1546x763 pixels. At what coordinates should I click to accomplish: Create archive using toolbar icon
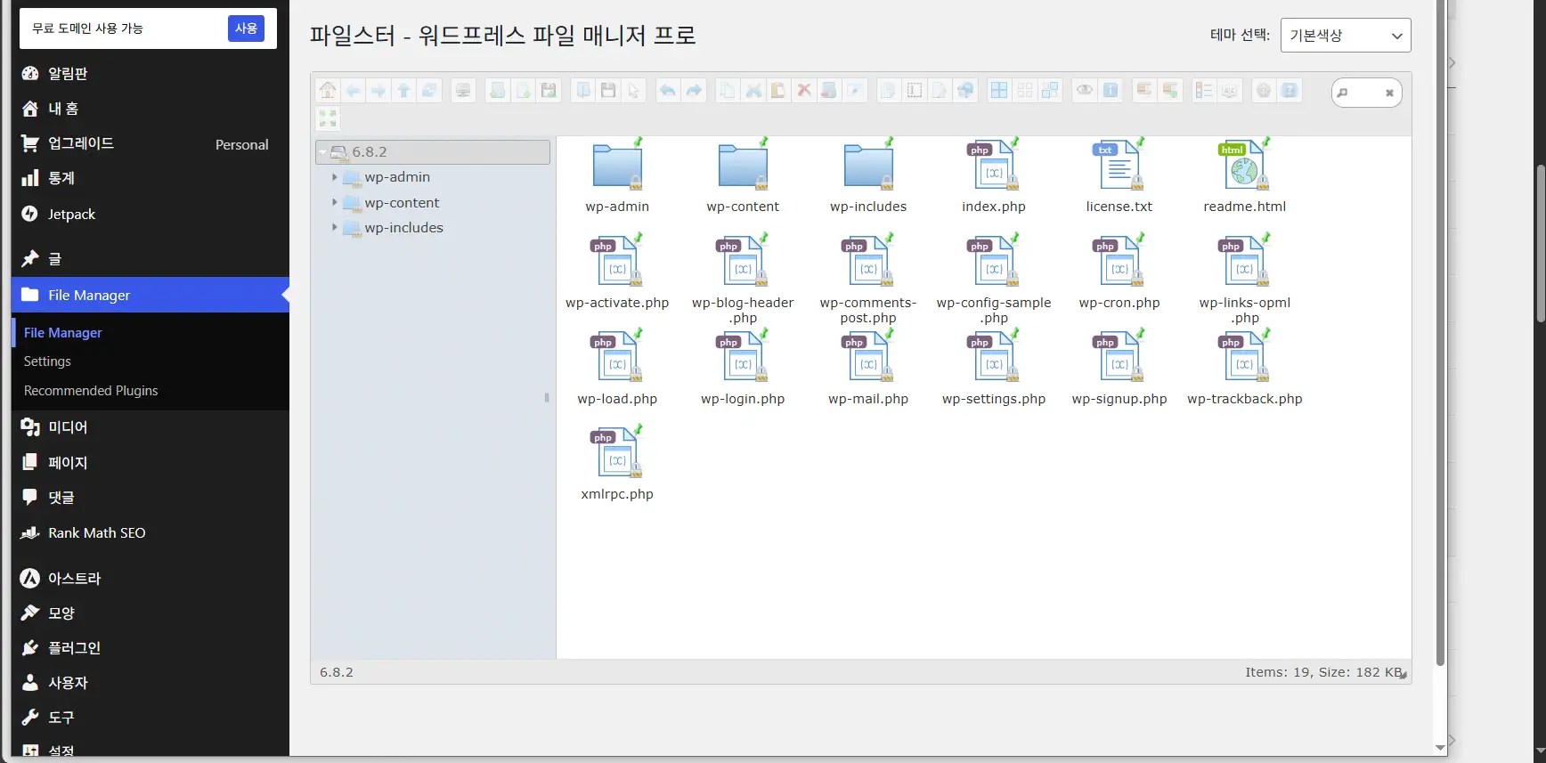pos(1169,90)
